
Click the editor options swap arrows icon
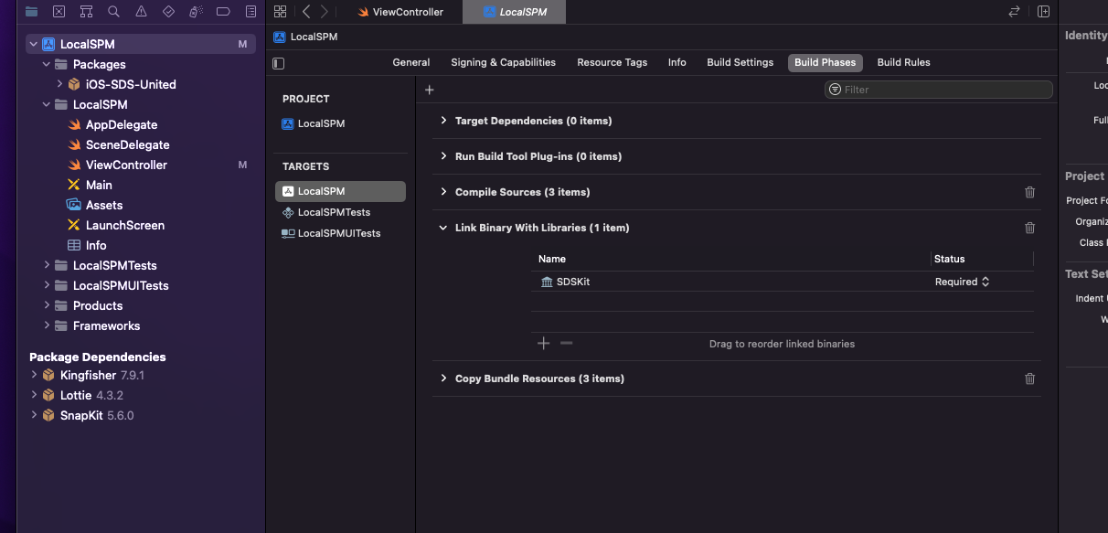[1014, 12]
